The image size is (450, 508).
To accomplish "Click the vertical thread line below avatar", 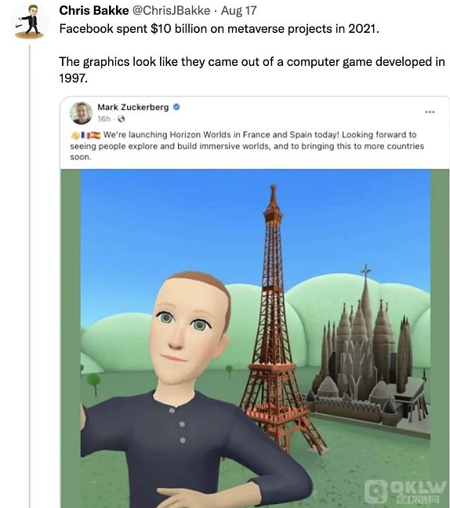I will point(30,276).
